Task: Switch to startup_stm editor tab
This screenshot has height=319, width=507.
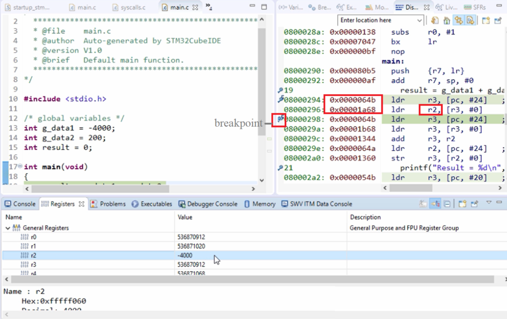Action: click(x=28, y=7)
